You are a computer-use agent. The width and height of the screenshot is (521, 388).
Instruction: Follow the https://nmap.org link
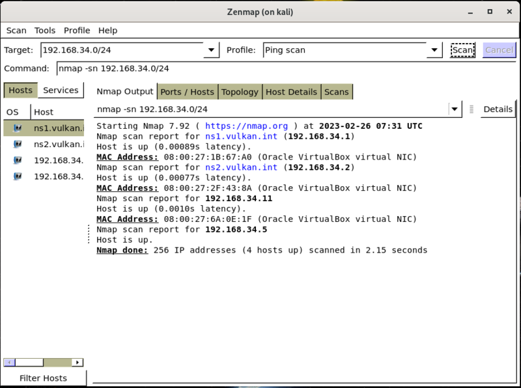point(246,126)
